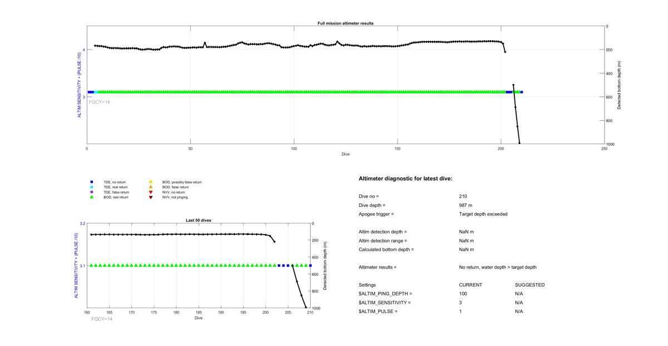Click the 'Dive' x-axis label of full mission chart

coord(346,154)
